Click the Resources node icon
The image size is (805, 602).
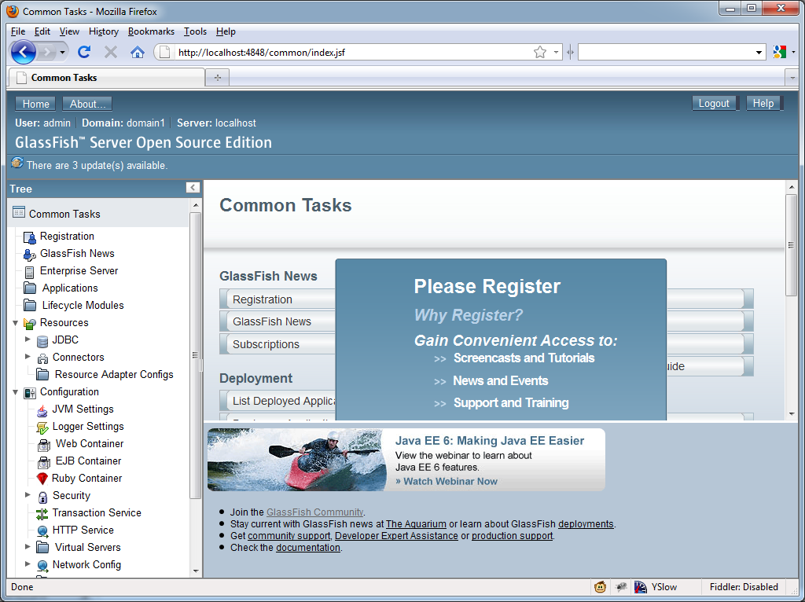pos(30,323)
